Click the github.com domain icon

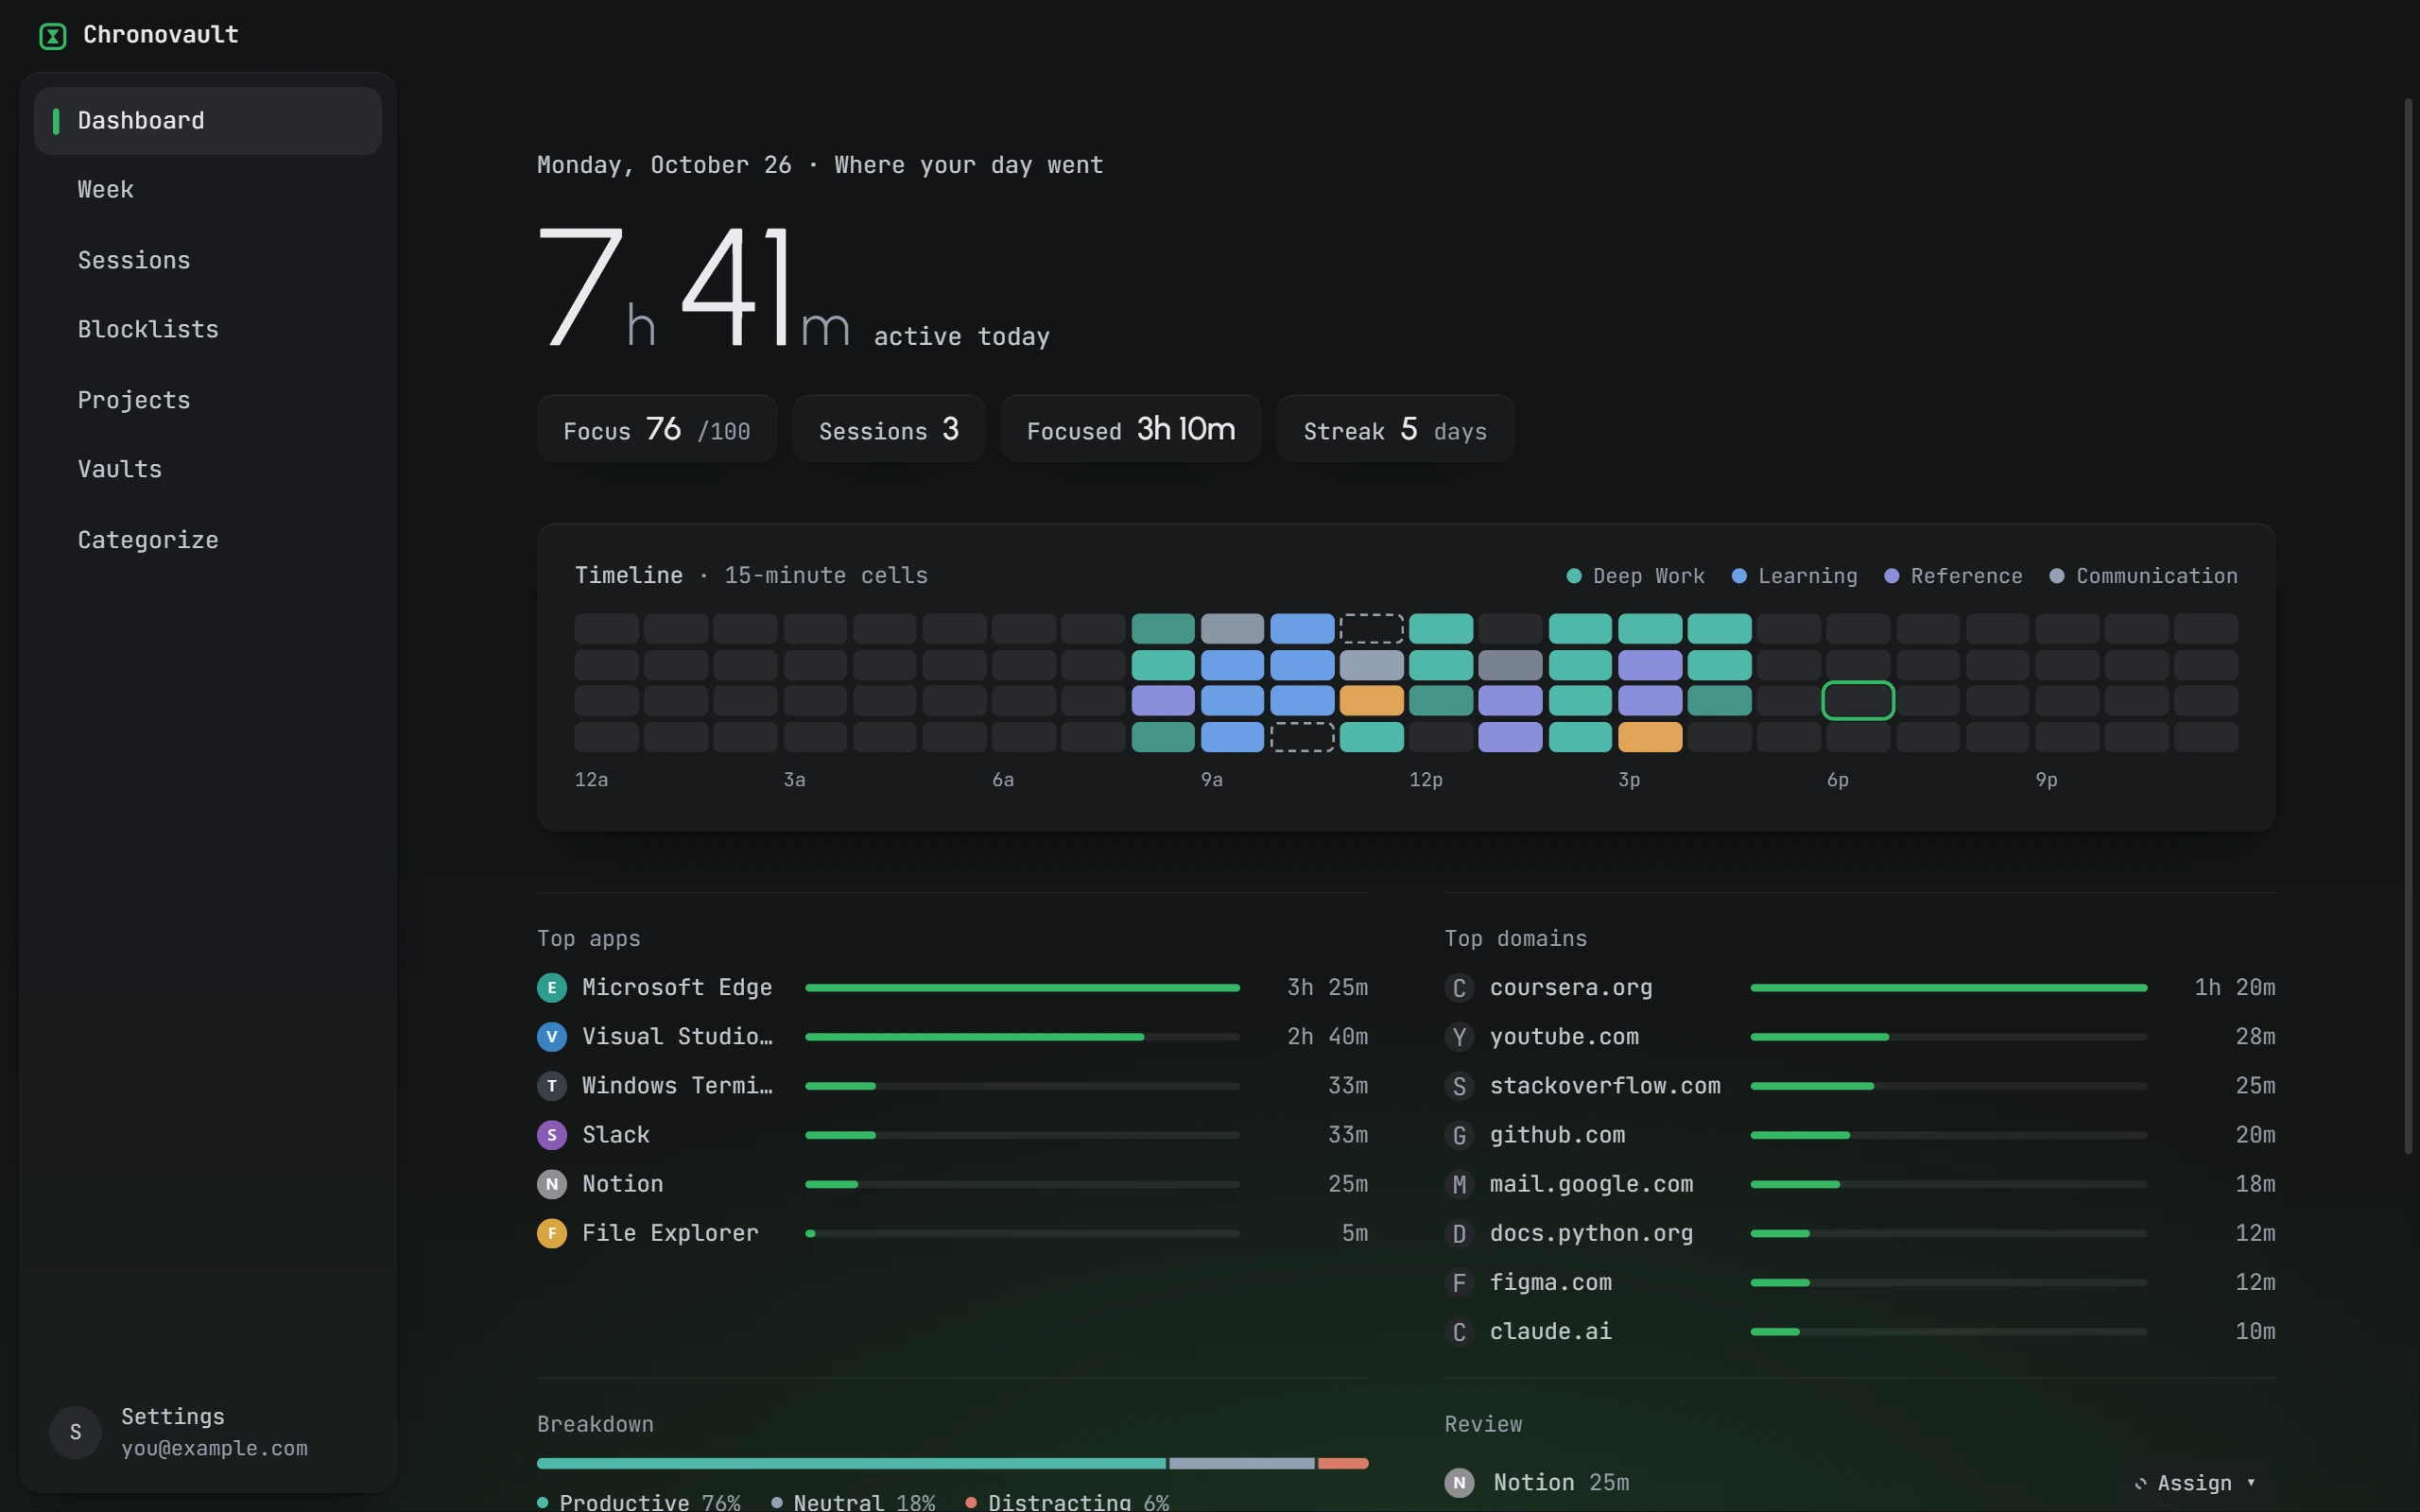1459,1135
